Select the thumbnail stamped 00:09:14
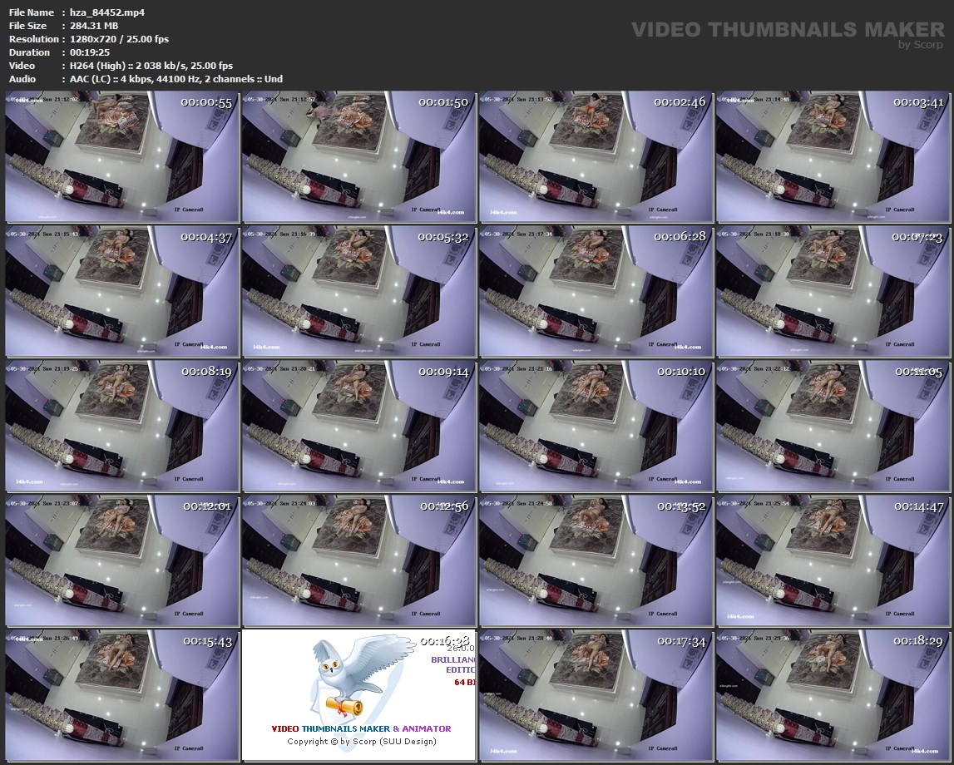This screenshot has width=954, height=765. 359,427
